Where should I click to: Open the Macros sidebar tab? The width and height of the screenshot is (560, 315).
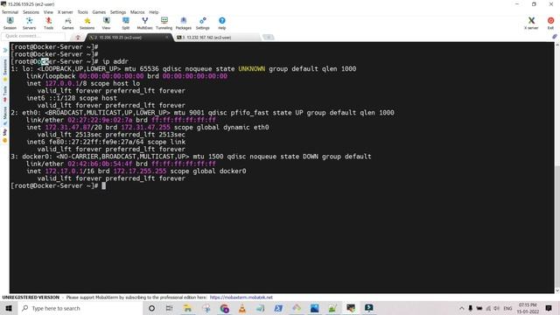tap(5, 115)
